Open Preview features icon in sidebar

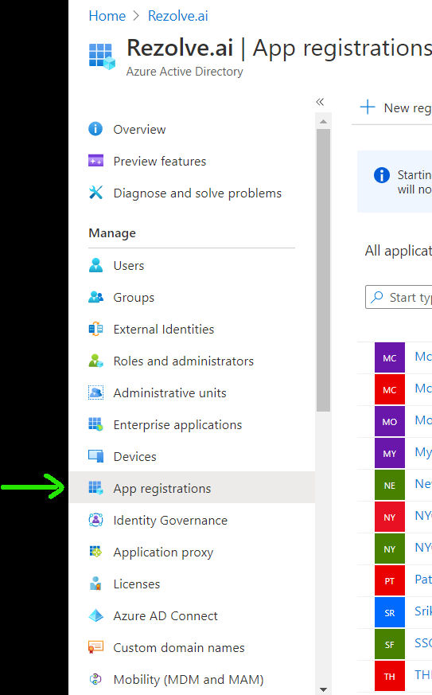(x=95, y=161)
